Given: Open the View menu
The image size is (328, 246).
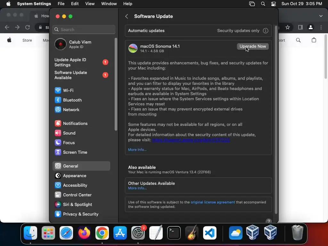Looking at the screenshot, I should [x=90, y=4].
